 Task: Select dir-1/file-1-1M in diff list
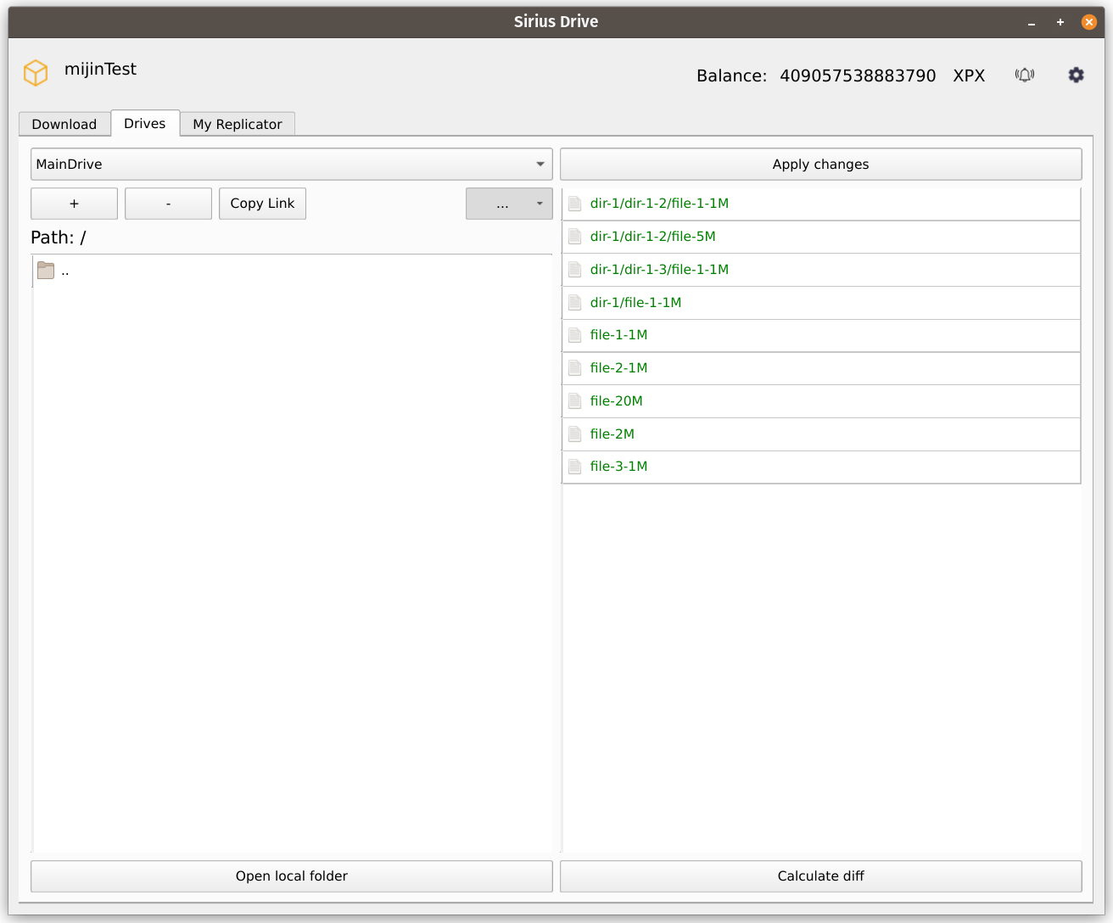[821, 303]
